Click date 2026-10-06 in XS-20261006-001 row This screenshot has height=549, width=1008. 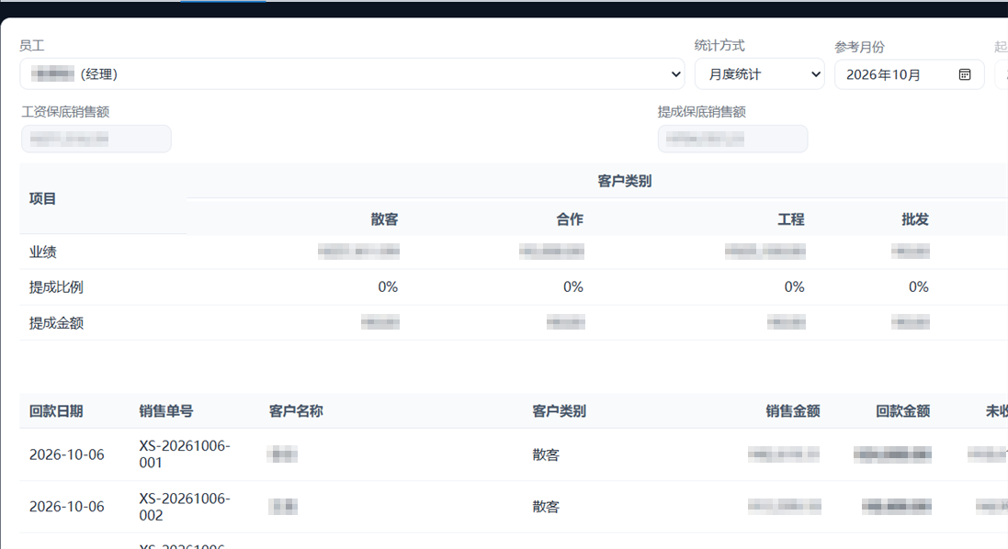coord(67,454)
